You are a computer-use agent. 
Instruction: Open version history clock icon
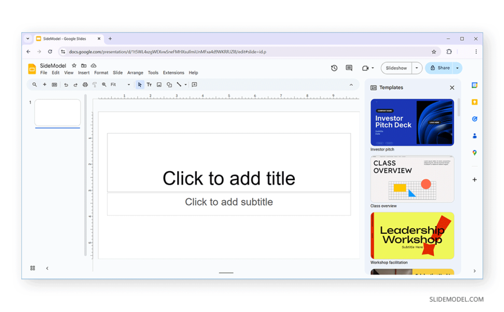tap(334, 68)
